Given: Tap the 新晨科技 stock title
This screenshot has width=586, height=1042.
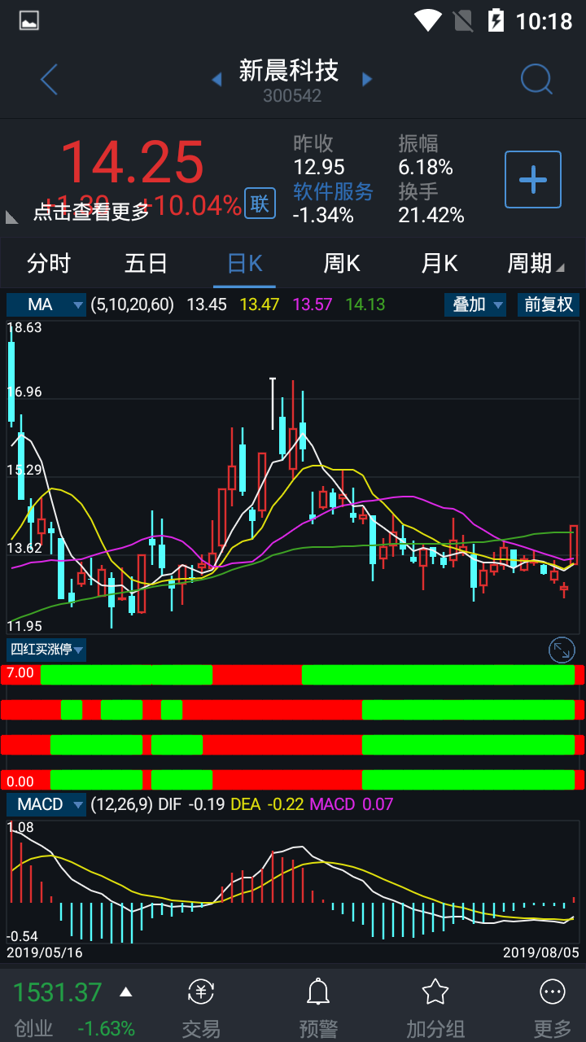Looking at the screenshot, I should point(289,71).
